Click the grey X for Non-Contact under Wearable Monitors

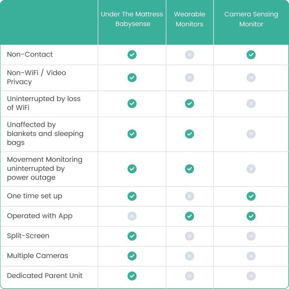tap(190, 54)
